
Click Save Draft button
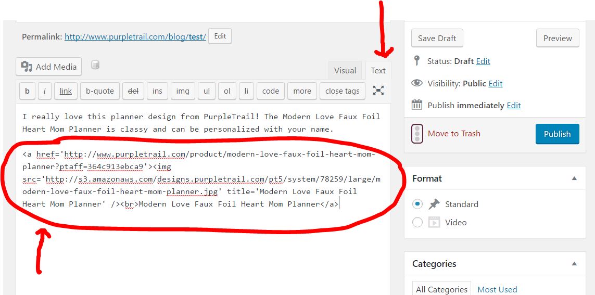click(x=437, y=38)
